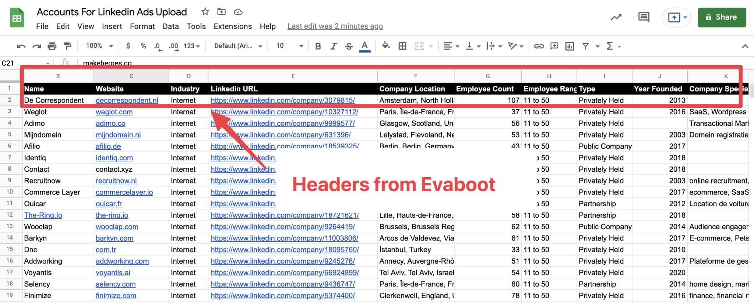Open text wrapping dropdown
754x303 pixels.
click(x=494, y=46)
